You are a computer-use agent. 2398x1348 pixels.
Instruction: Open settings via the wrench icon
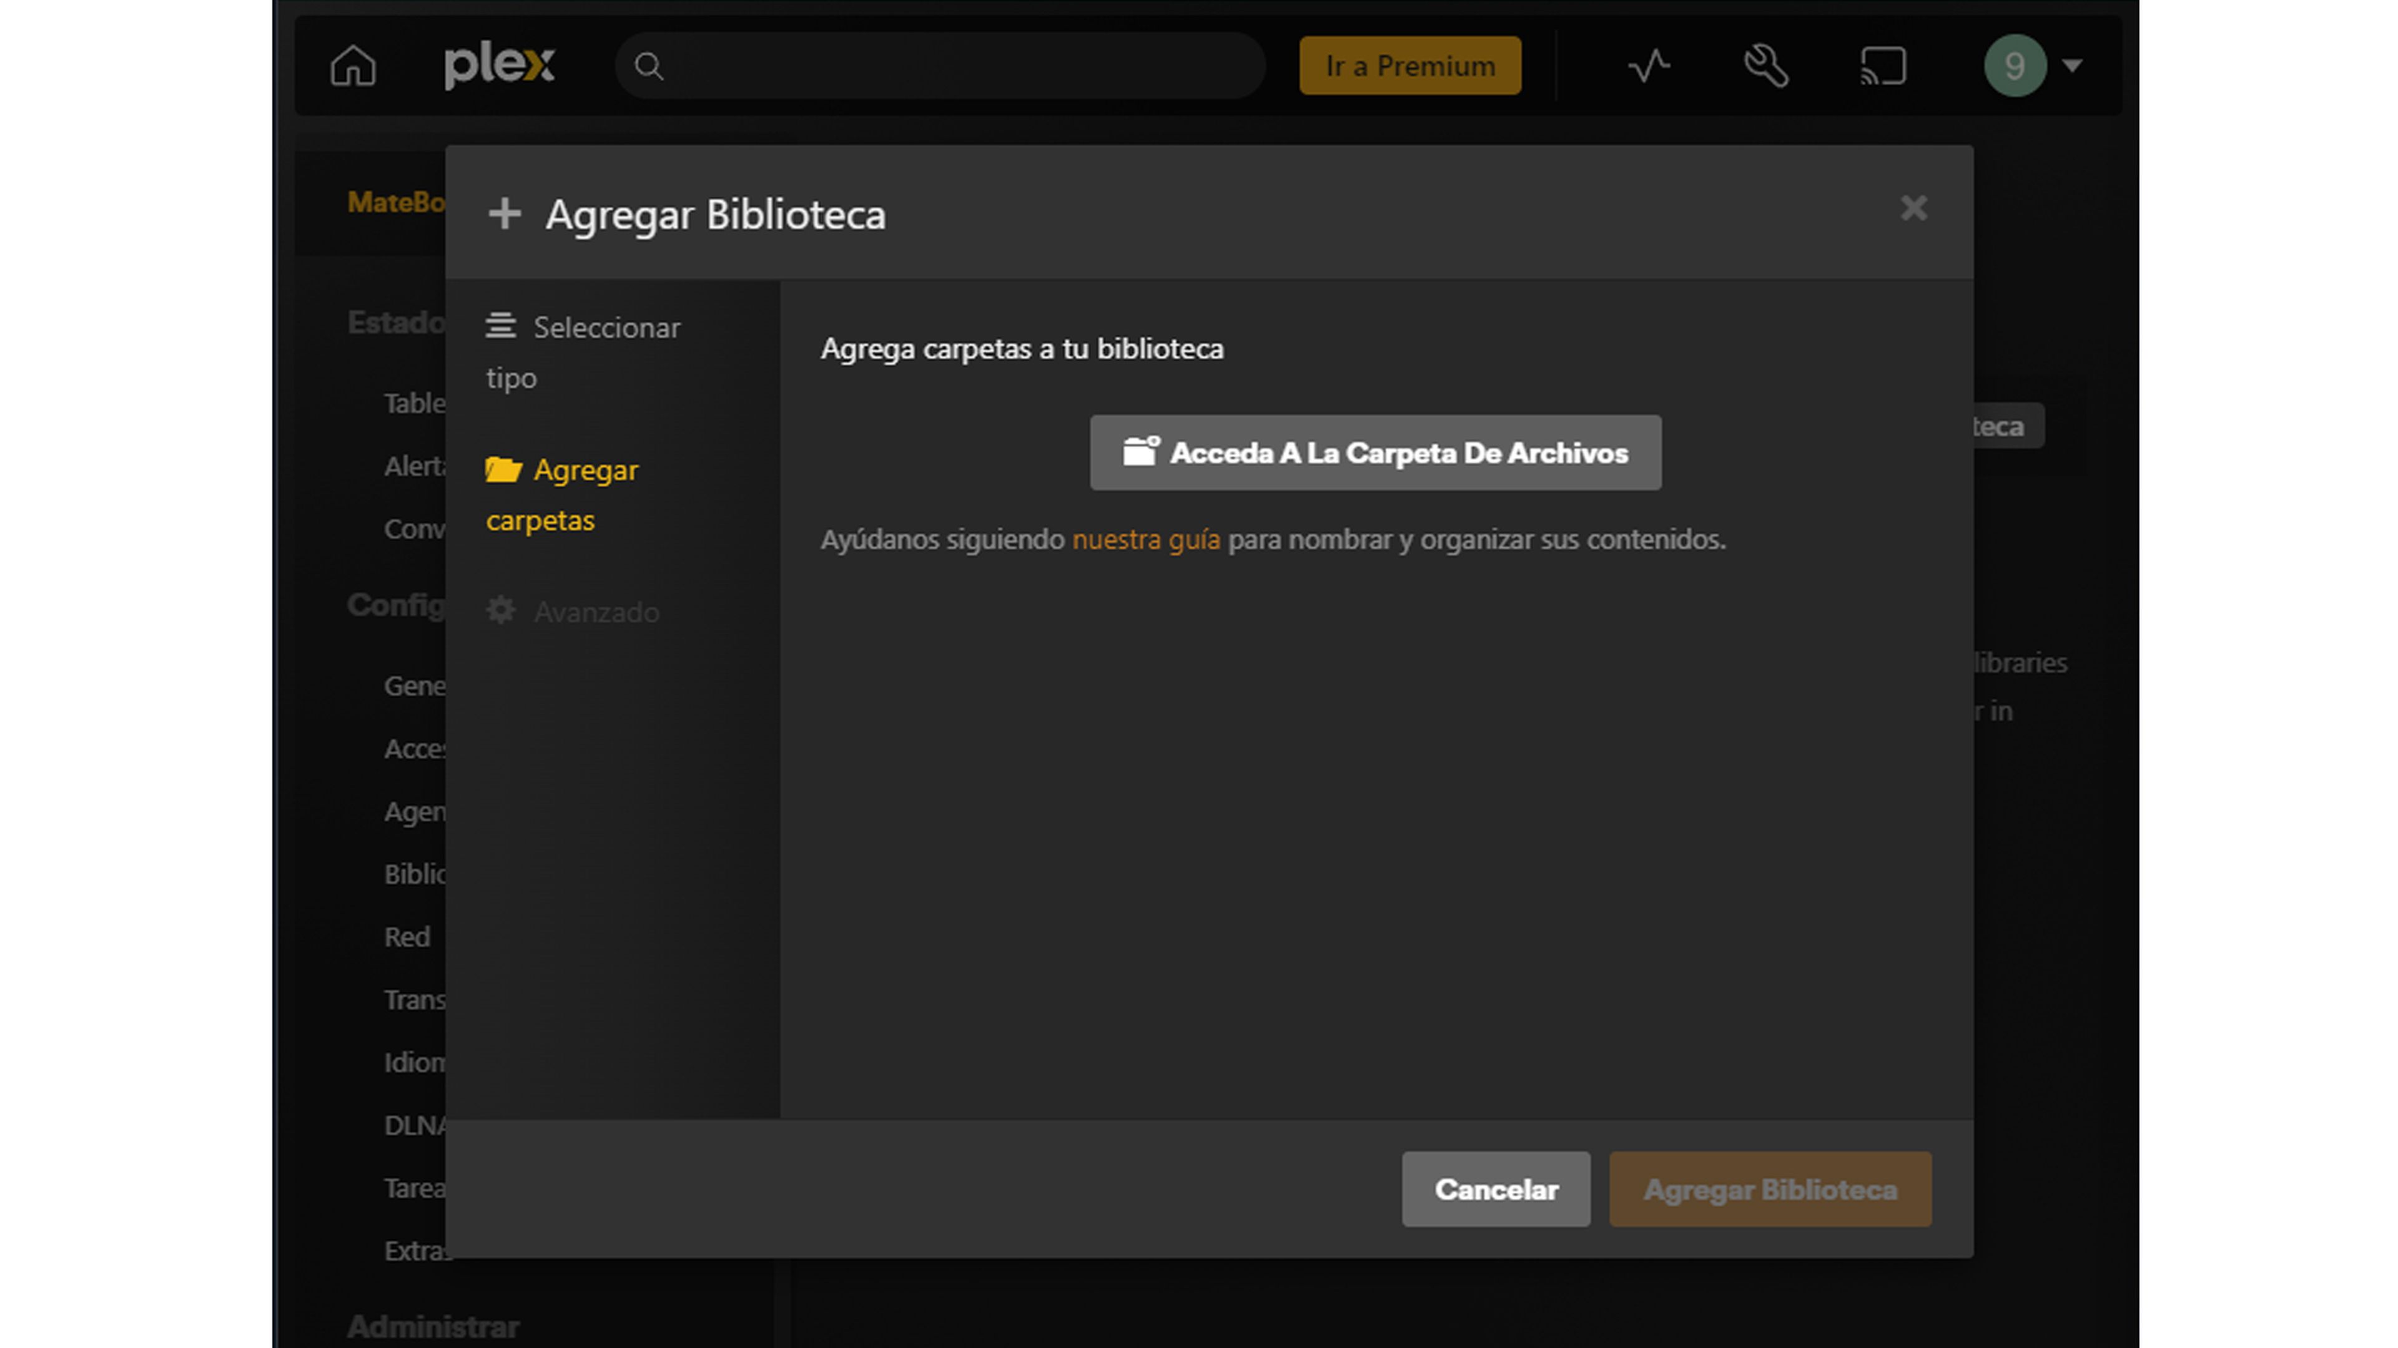[x=1766, y=66]
